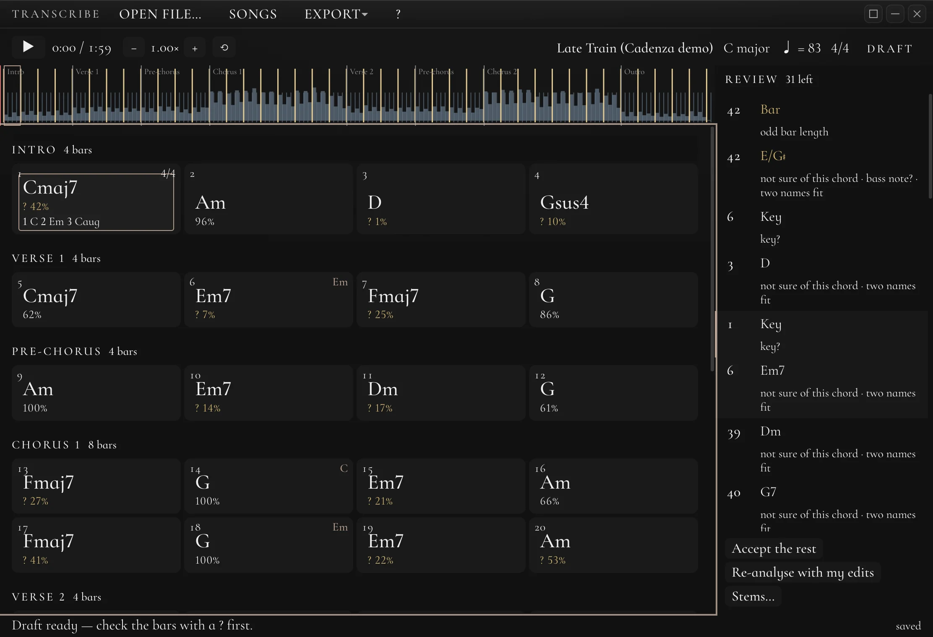The image size is (933, 637).
Task: Open review item 42 Bar odd bar length
Action: [823, 120]
